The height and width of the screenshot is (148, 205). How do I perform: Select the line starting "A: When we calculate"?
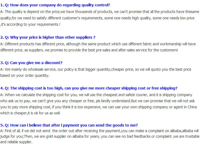point(96,95)
